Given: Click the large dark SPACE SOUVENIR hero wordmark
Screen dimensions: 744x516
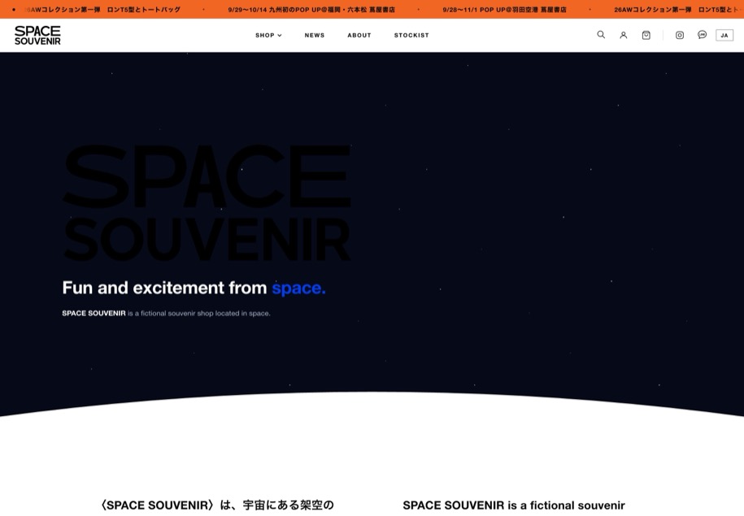Looking at the screenshot, I should click(207, 203).
